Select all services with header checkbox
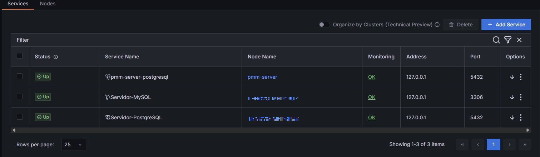540x157 pixels. (x=20, y=56)
